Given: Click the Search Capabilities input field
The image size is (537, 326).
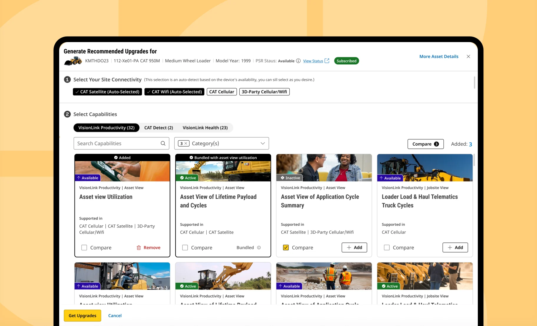Looking at the screenshot, I should point(121,143).
